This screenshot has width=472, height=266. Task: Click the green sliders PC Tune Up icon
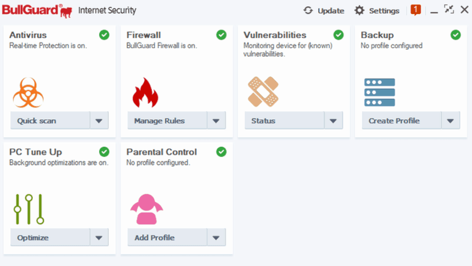[x=29, y=209]
